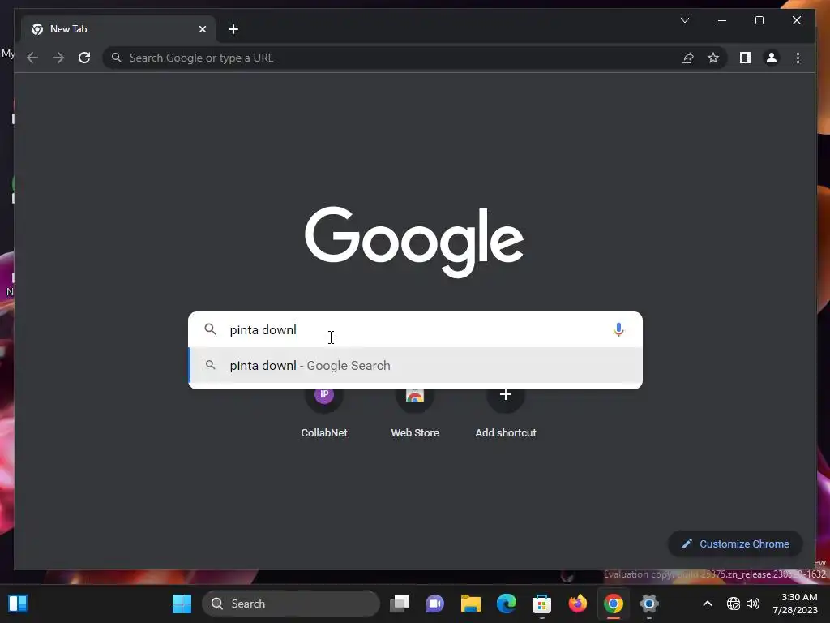
Task: Minimize the Chrome window
Action: point(722,20)
